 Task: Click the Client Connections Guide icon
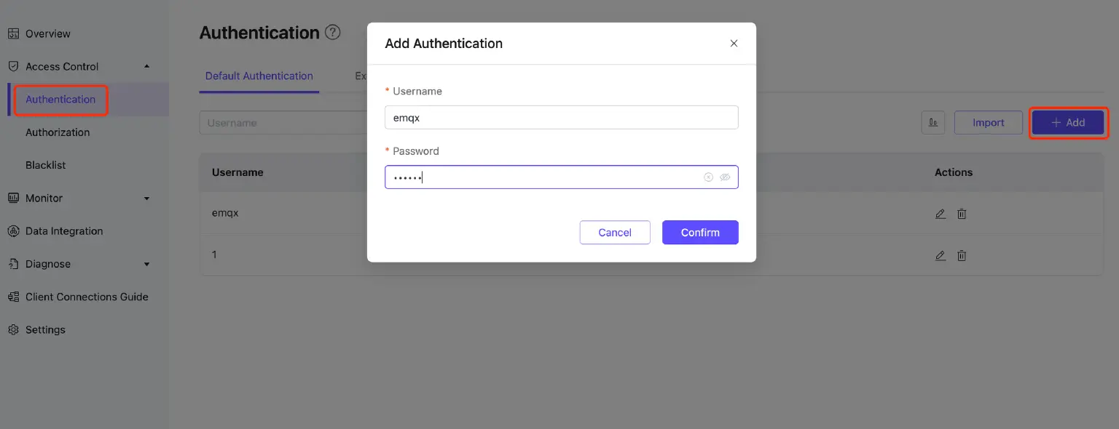tap(13, 297)
